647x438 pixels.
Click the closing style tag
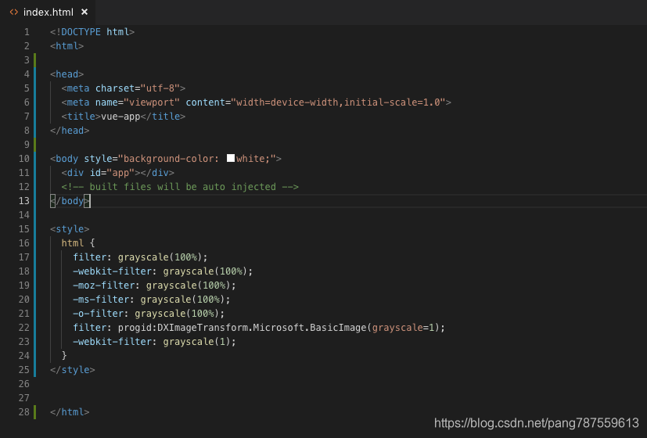click(x=73, y=370)
